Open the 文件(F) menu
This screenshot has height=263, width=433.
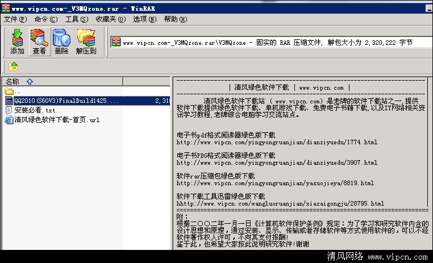pyautogui.click(x=15, y=19)
